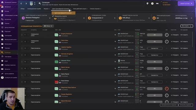Image resolution: width=196 pixels, height=110 pixels.
Task: Open Evgeny Komisarov player link
Action: click(x=66, y=34)
